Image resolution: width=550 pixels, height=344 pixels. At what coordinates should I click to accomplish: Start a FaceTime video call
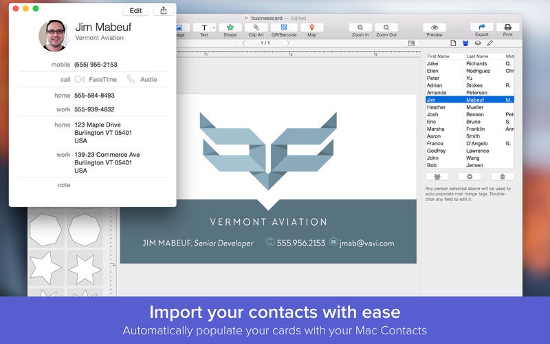[x=96, y=79]
